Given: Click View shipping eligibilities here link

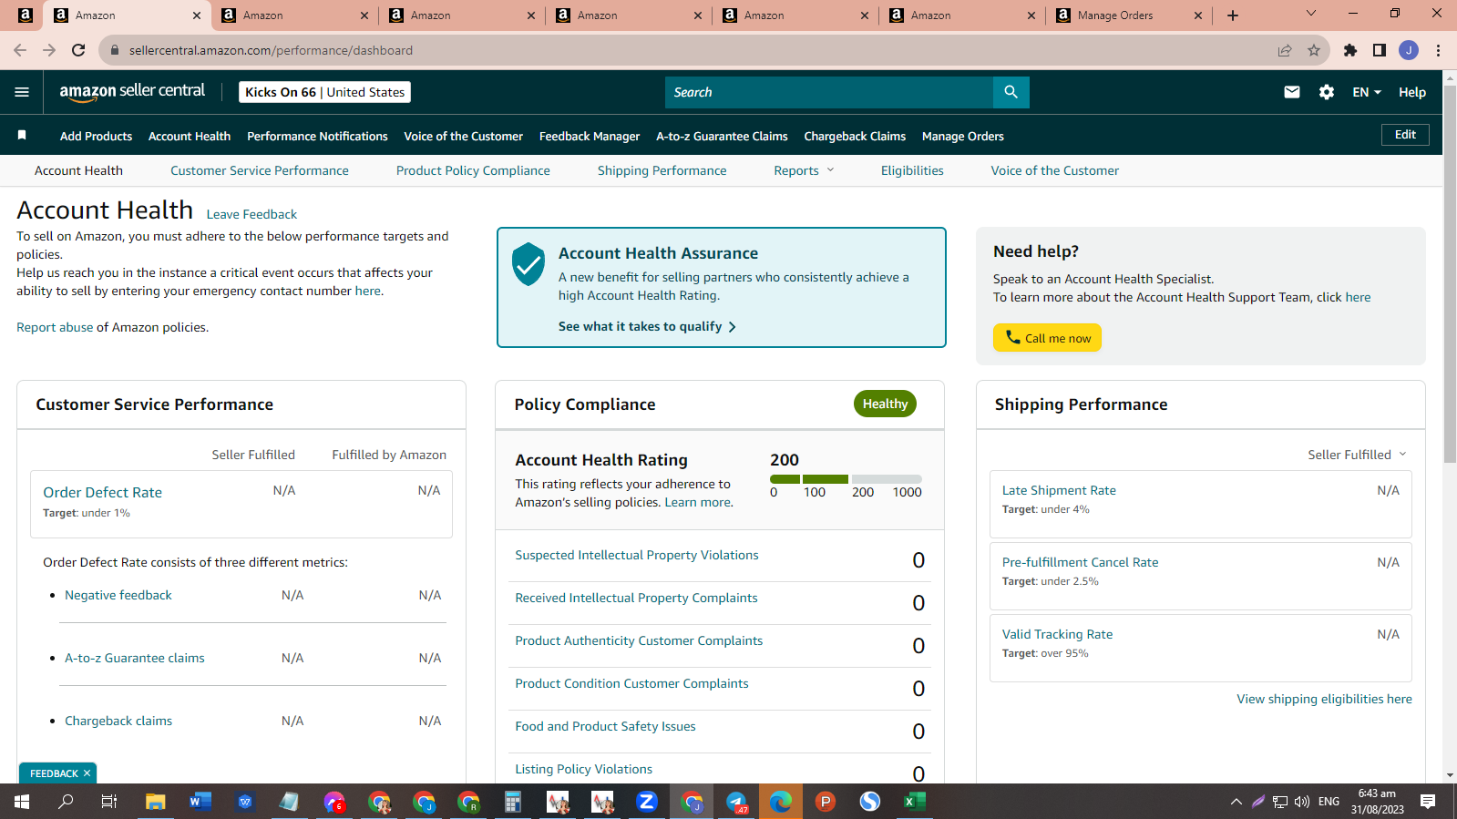Looking at the screenshot, I should pos(1324,699).
